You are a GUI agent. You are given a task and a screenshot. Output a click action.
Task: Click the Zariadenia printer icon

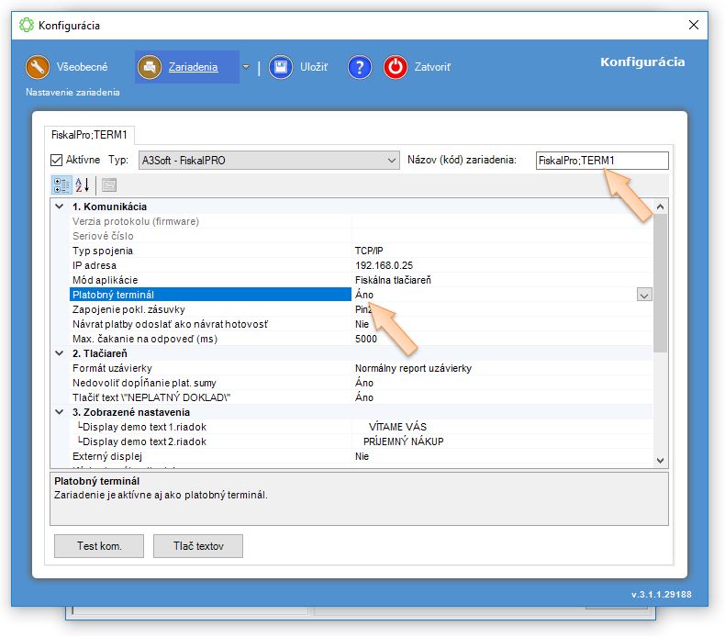[150, 67]
